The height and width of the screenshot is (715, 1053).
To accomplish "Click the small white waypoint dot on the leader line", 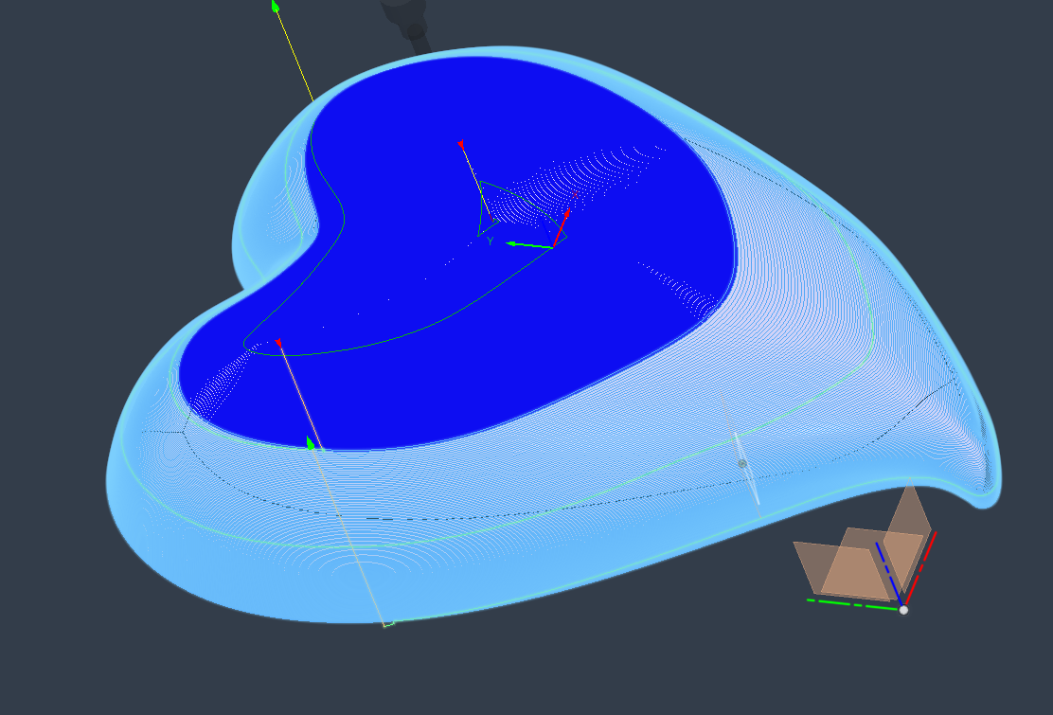I will [x=742, y=464].
